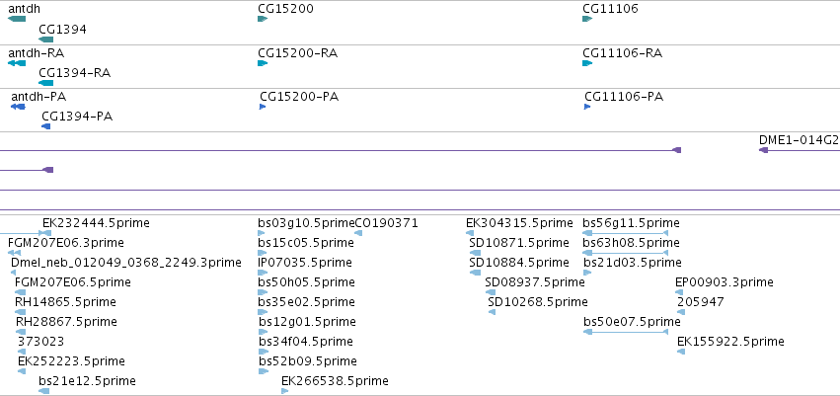The width and height of the screenshot is (840, 396).
Task: Click the antdh-RA transcript glyph
Action: pyautogui.click(x=17, y=63)
